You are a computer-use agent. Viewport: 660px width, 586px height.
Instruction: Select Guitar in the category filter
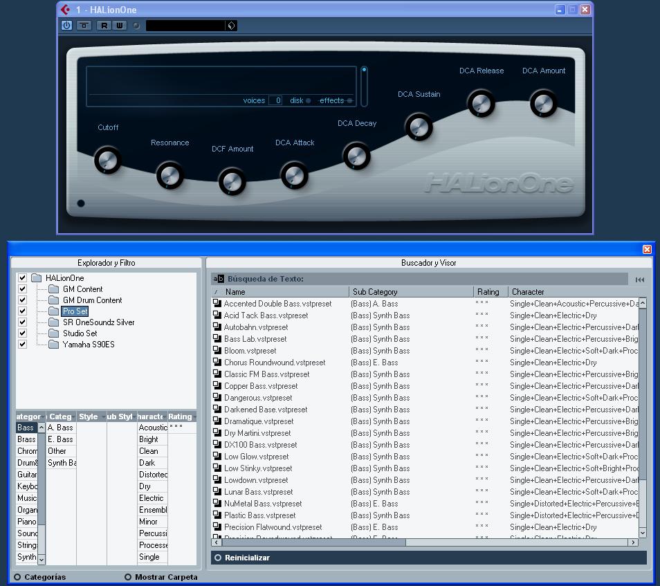click(26, 475)
